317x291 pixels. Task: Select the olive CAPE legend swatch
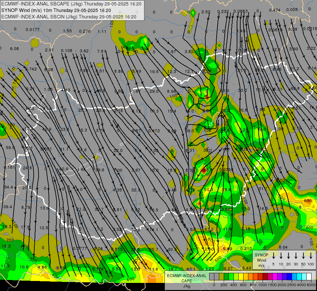(x=221, y=277)
